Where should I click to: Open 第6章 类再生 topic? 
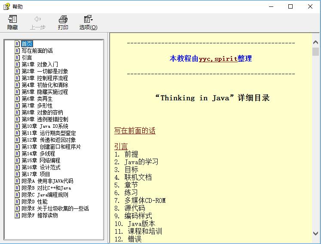37,99
